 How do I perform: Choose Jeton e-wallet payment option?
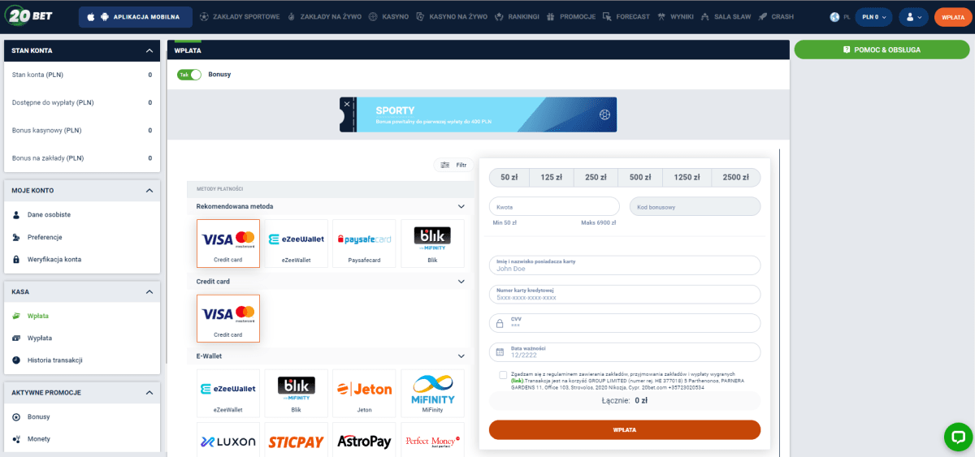(364, 393)
